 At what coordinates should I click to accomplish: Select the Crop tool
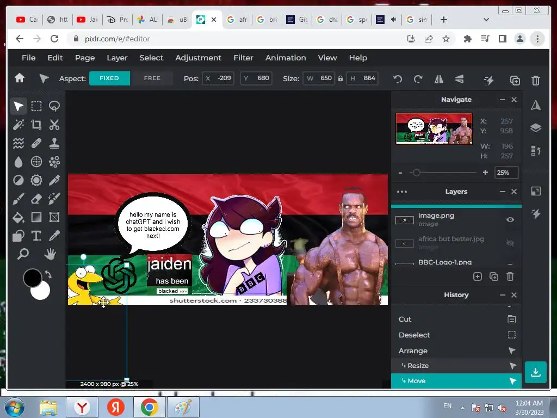(36, 125)
